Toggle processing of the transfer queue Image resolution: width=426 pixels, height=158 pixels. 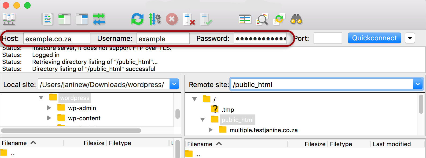pos(155,19)
